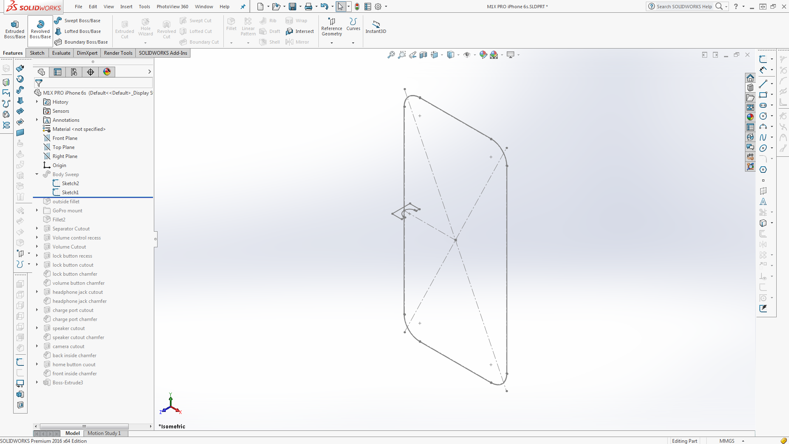Image resolution: width=789 pixels, height=444 pixels.
Task: Open the File menu
Action: [79, 7]
